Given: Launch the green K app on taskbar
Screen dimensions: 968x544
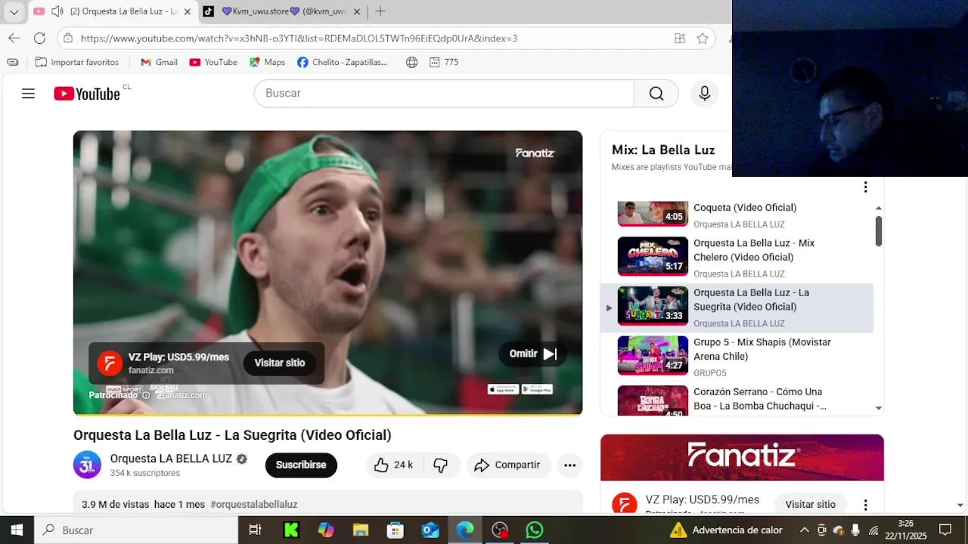Looking at the screenshot, I should [291, 530].
